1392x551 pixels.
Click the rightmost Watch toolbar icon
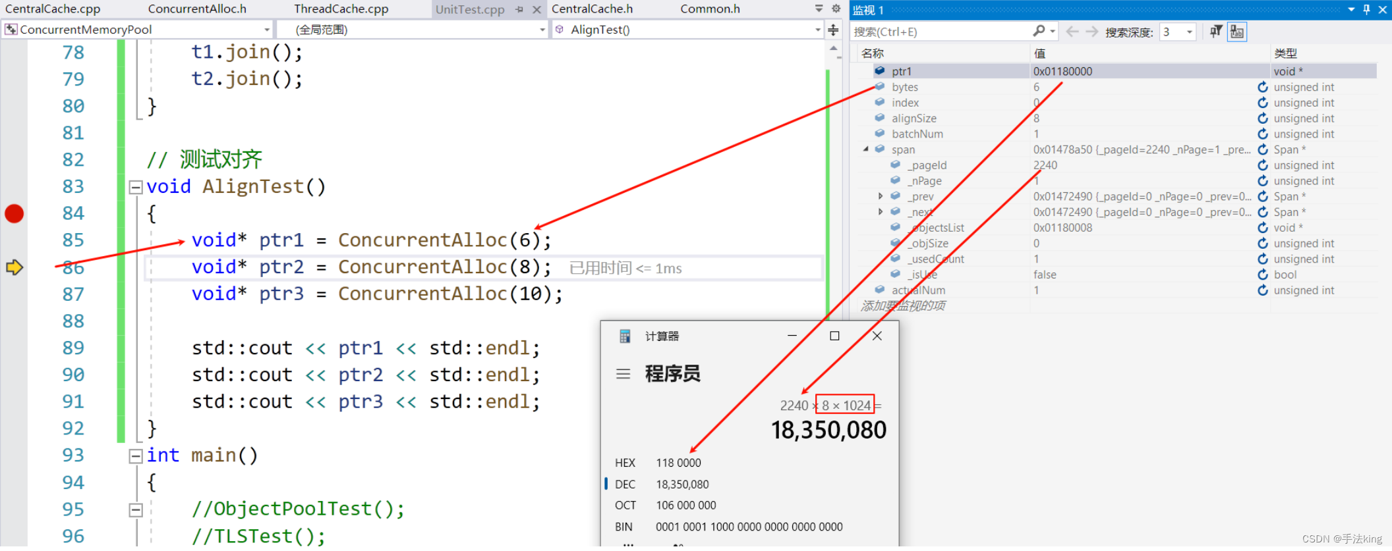1237,32
